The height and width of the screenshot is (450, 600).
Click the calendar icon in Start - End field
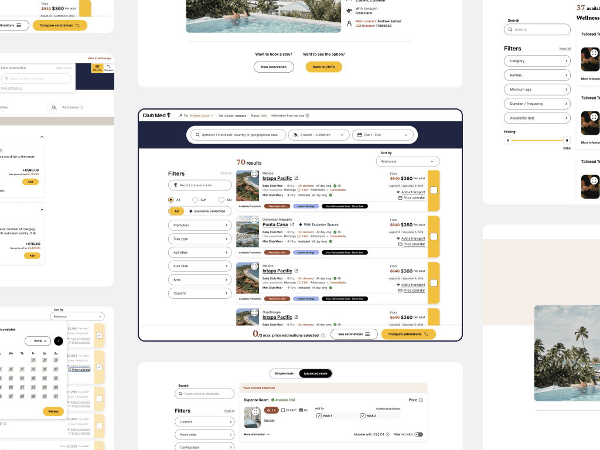[360, 135]
